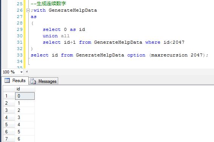Viewport: 214px width, 142px height.
Task: Select result cell with value 0
Action: [x=25, y=96]
